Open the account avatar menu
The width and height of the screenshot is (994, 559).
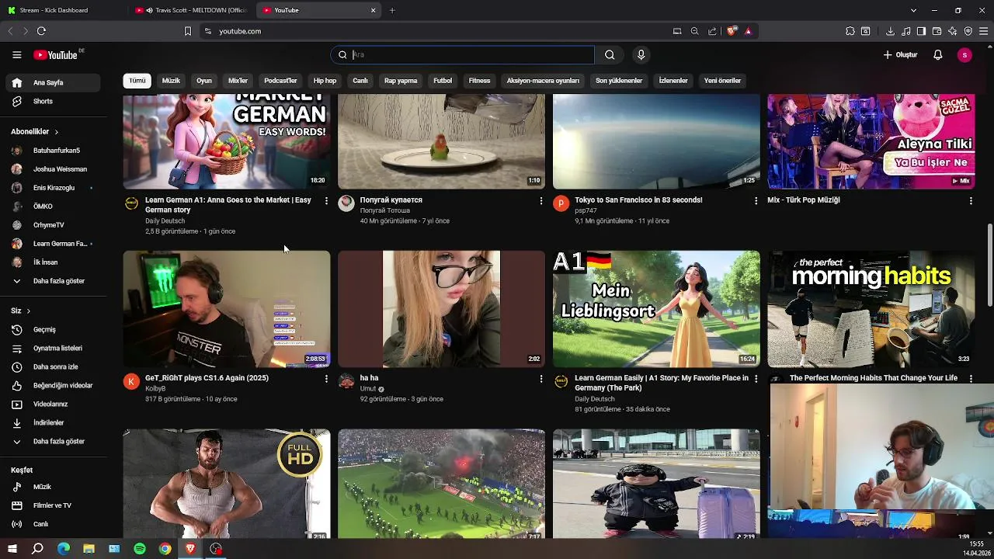964,55
